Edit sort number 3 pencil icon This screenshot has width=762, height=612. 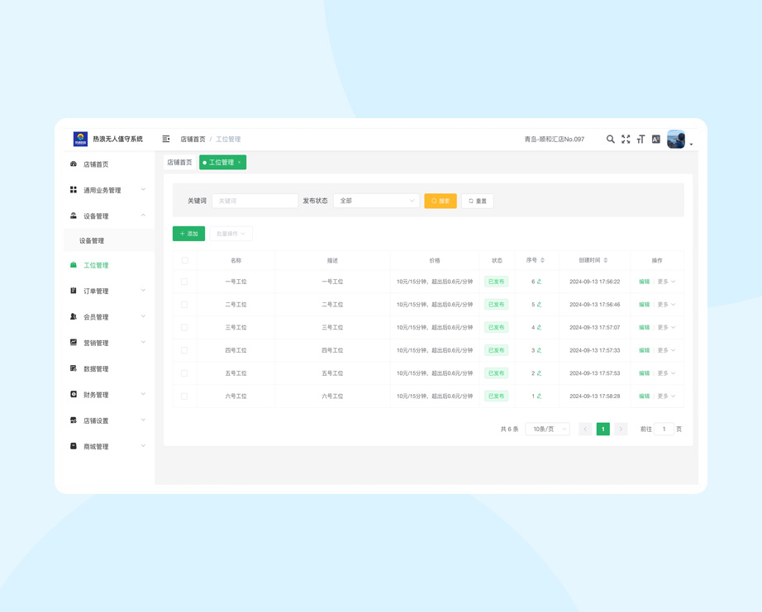(540, 350)
